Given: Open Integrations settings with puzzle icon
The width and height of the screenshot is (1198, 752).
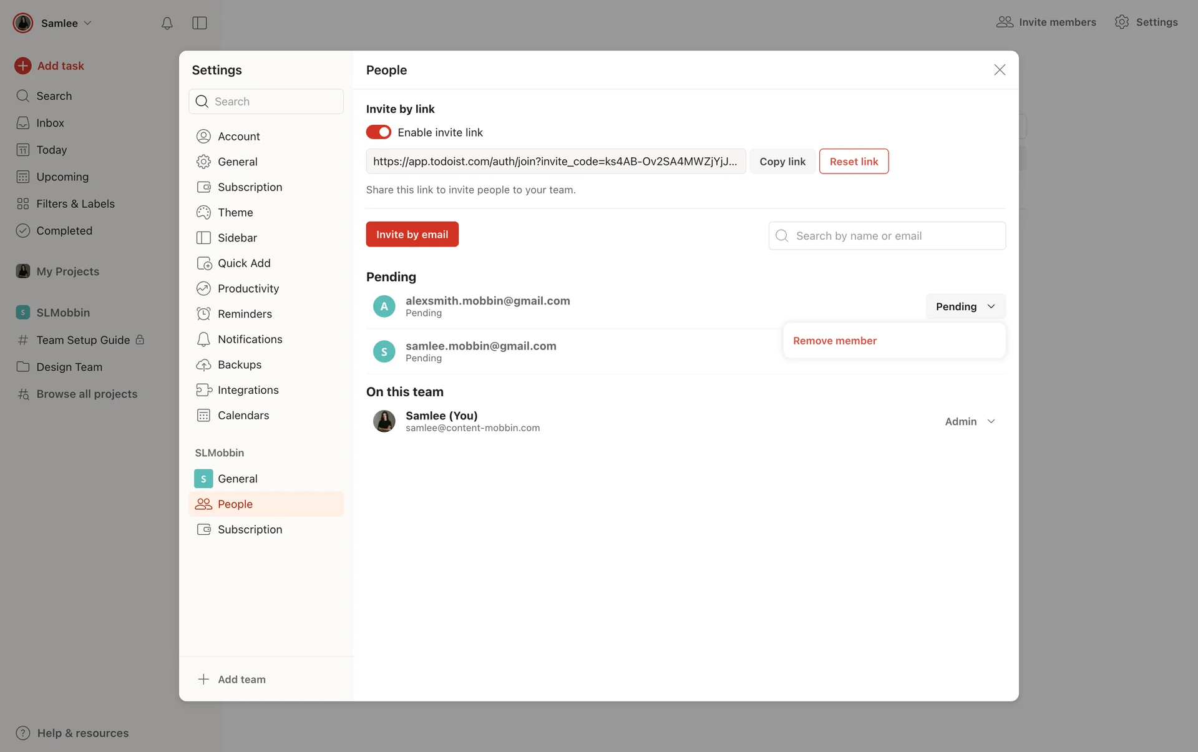Looking at the screenshot, I should 247,390.
